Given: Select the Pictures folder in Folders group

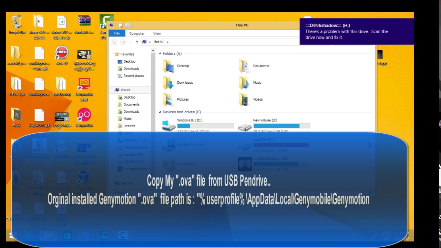Looking at the screenshot, I should [176, 100].
